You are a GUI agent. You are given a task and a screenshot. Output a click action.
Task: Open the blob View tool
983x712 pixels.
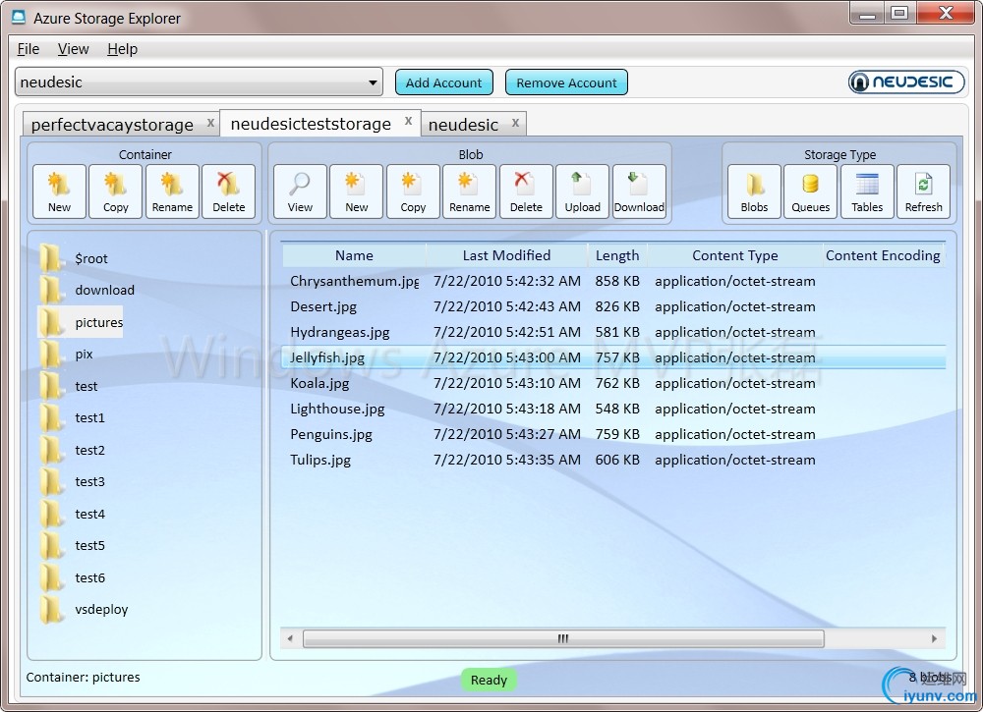[300, 192]
